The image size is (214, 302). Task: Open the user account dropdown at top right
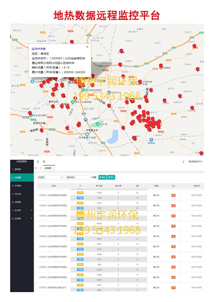click(x=195, y=162)
